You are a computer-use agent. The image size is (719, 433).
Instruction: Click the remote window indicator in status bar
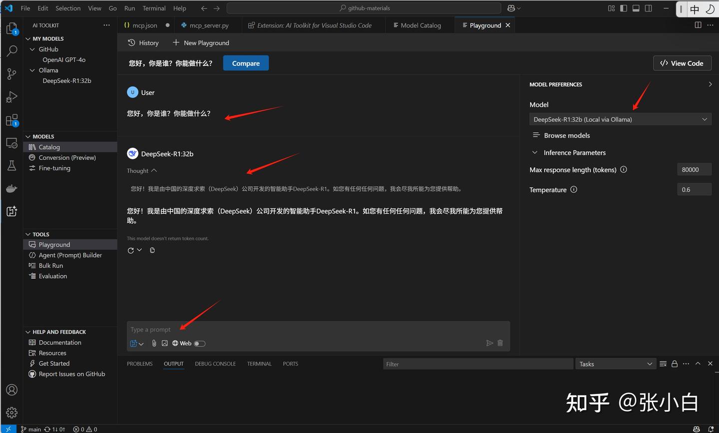(x=8, y=429)
